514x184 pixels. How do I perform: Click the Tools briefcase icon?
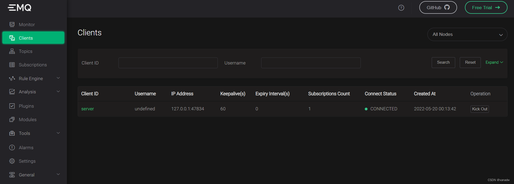(12, 133)
